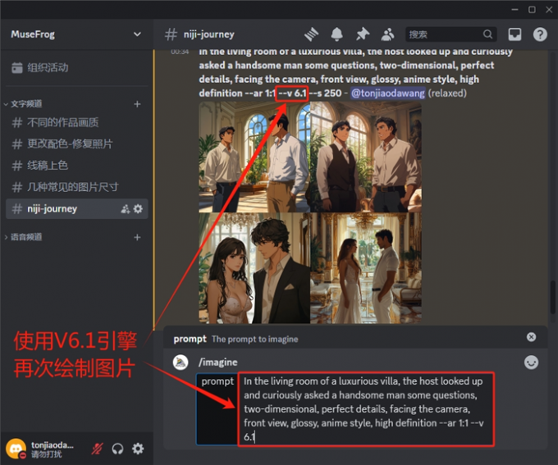558x465 pixels.
Task: Click the niji-journey channel title in header
Action: point(209,34)
